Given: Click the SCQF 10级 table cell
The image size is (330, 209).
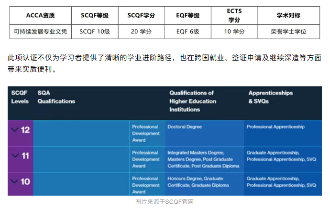Looking at the screenshot, I should pos(94,32).
